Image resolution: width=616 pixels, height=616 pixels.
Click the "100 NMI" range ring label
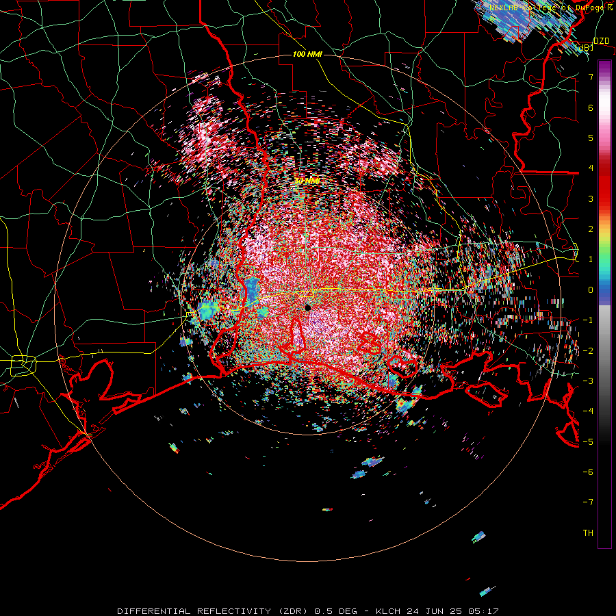307,54
